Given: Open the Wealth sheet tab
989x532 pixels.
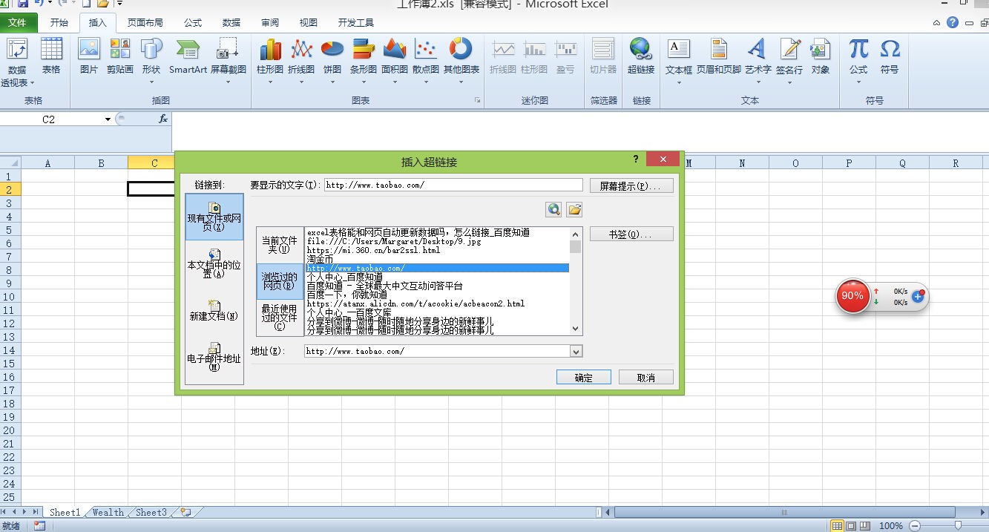Looking at the screenshot, I should 108,513.
